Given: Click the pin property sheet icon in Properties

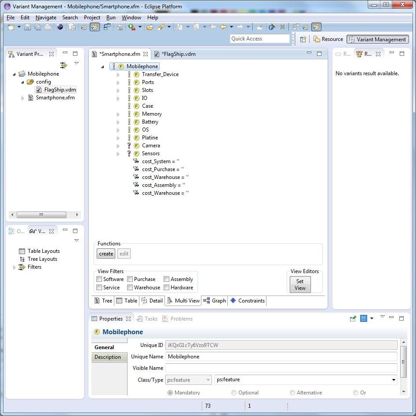Looking at the screenshot, I should coord(353,318).
